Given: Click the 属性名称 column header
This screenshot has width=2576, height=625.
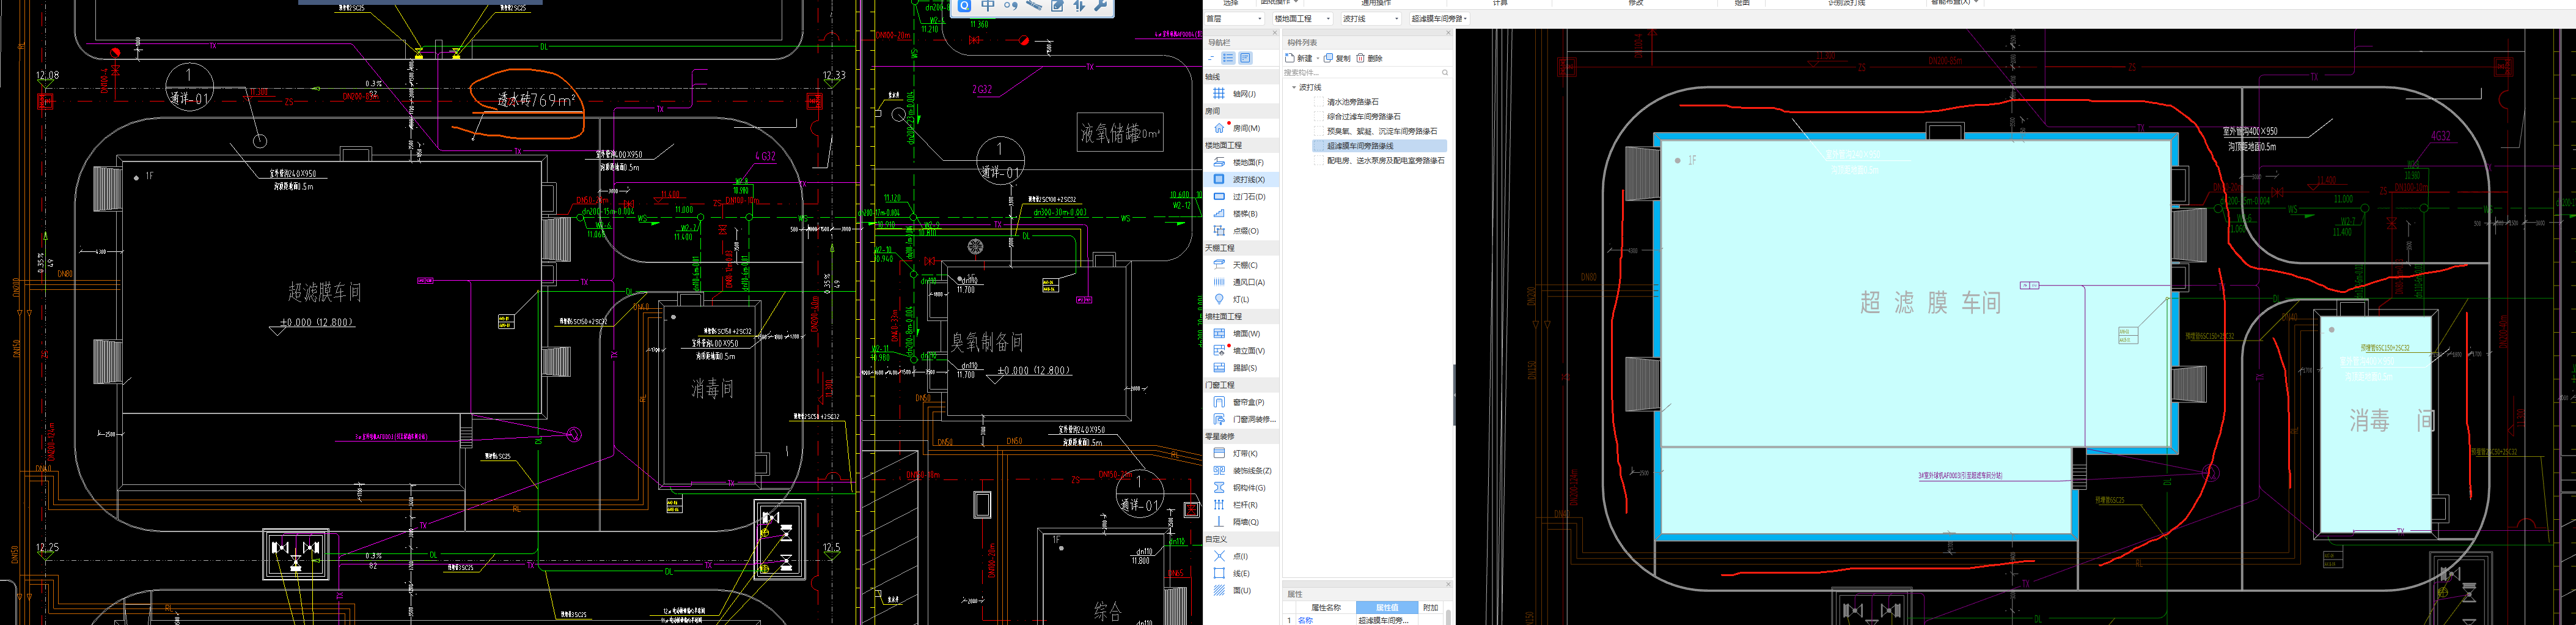Looking at the screenshot, I should click(1326, 608).
